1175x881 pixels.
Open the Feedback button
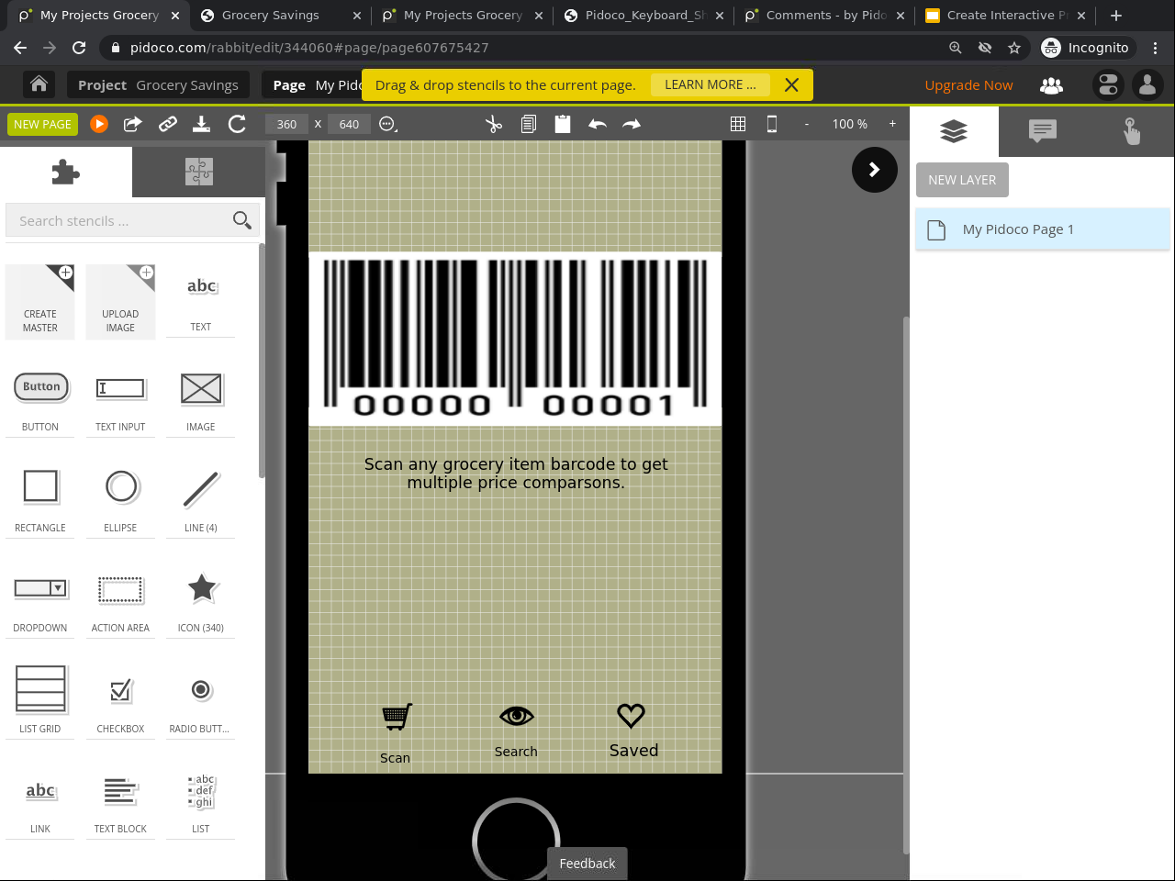(x=587, y=864)
